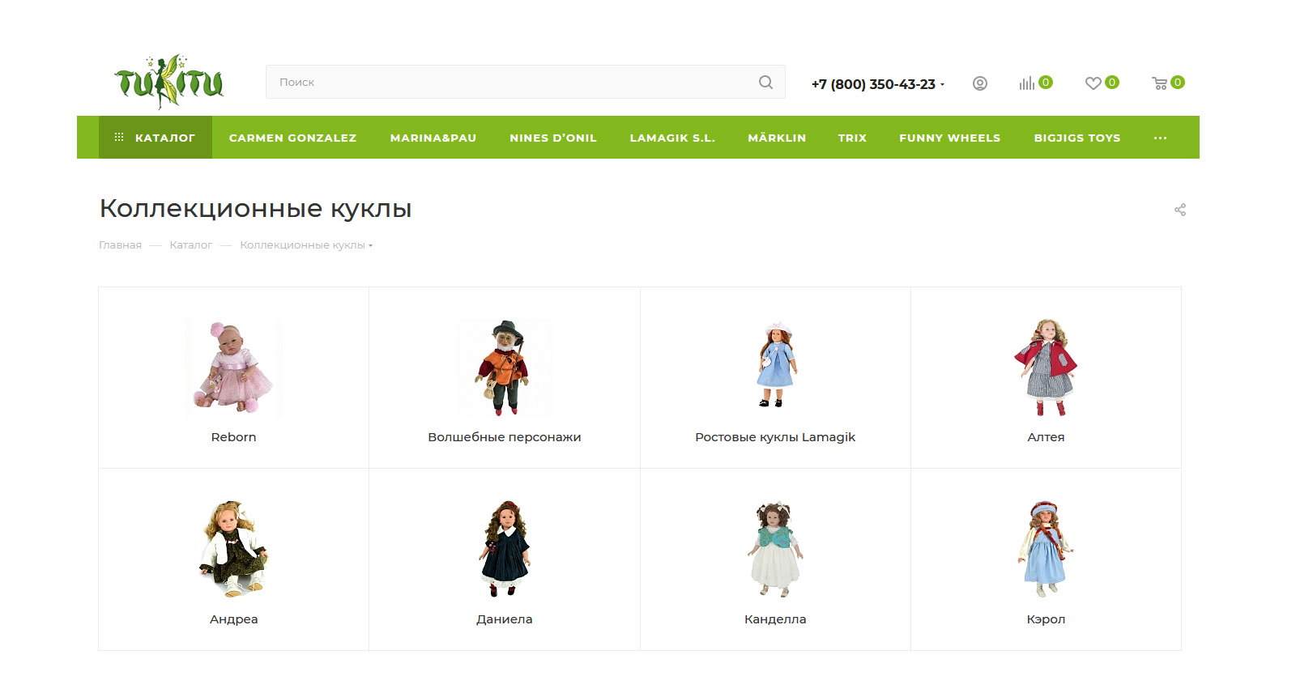Open the product comparison icon
Image resolution: width=1296 pixels, height=693 pixels.
click(x=1027, y=83)
